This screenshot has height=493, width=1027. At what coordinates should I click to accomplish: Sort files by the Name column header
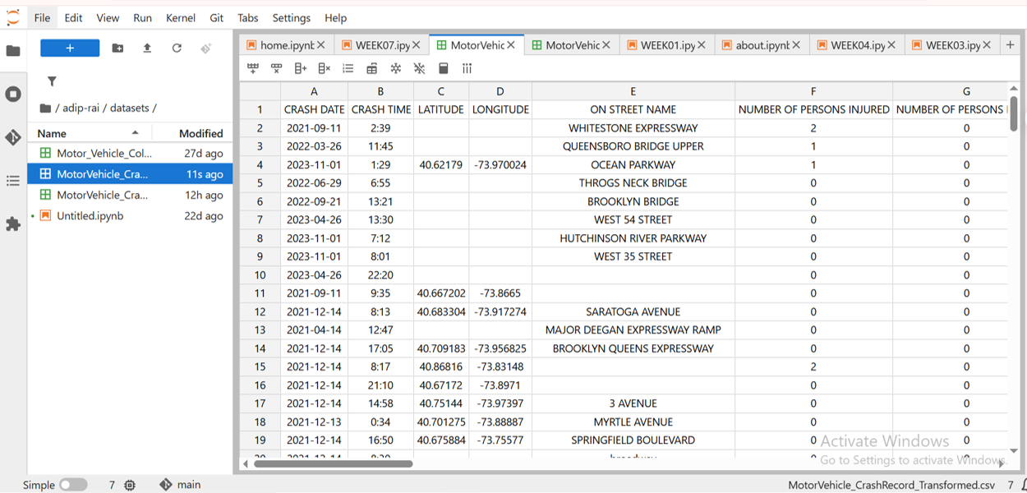point(52,133)
